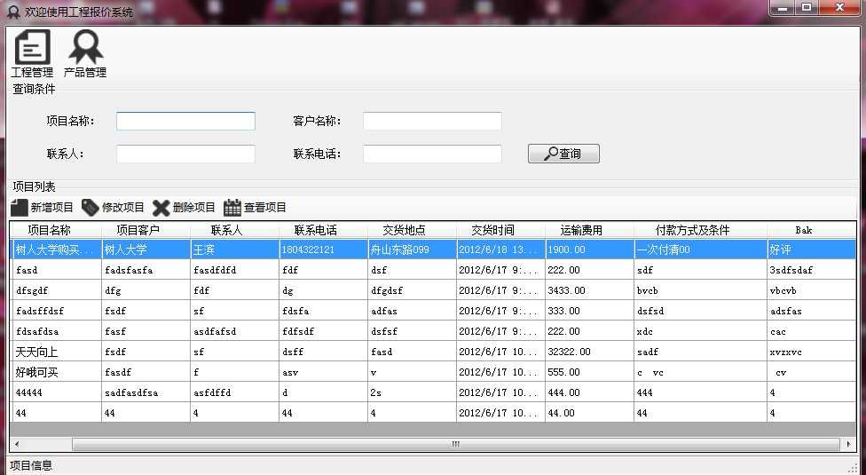The width and height of the screenshot is (866, 475).
Task: Select the cell asdfafsd
Action: click(x=235, y=331)
